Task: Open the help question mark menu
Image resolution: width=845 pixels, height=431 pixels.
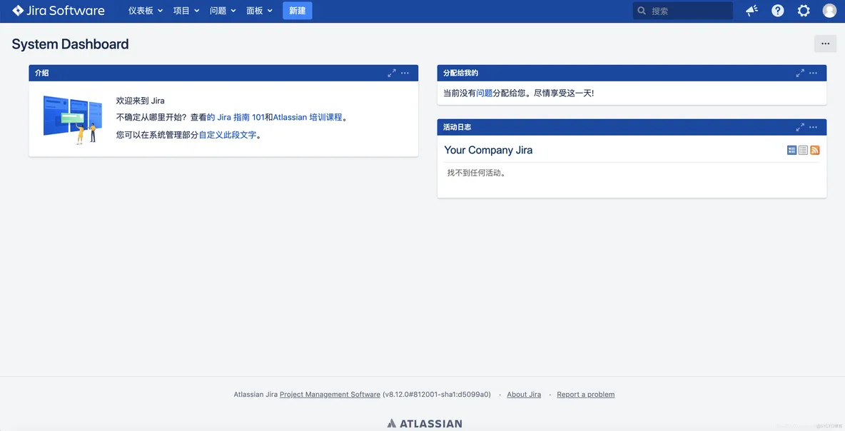Action: click(778, 11)
